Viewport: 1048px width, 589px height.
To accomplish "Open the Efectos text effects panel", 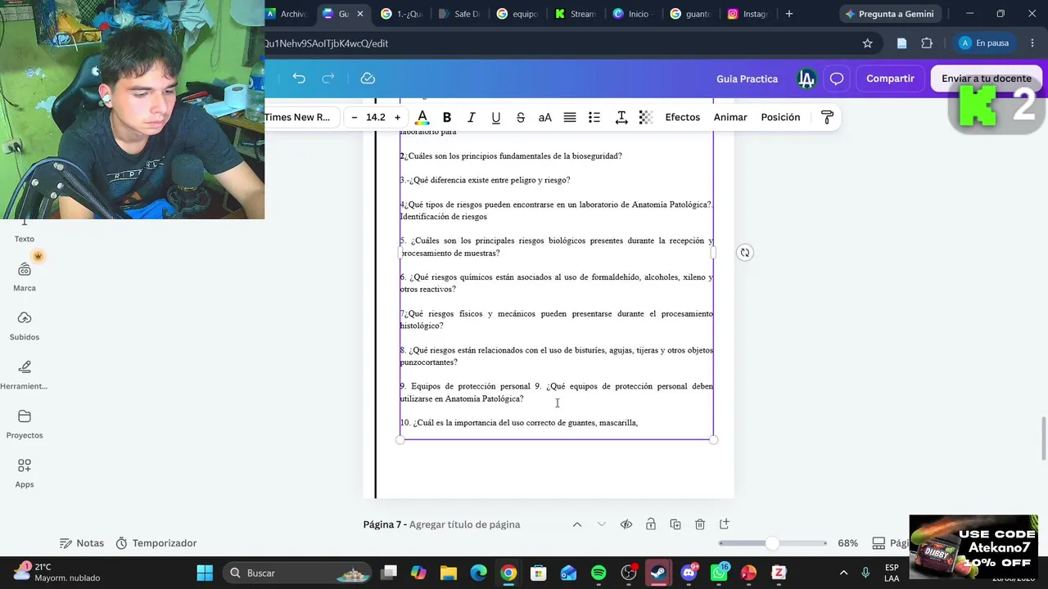I will coord(683,117).
